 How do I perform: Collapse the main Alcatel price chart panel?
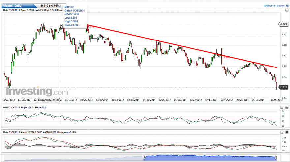pos(287,10)
